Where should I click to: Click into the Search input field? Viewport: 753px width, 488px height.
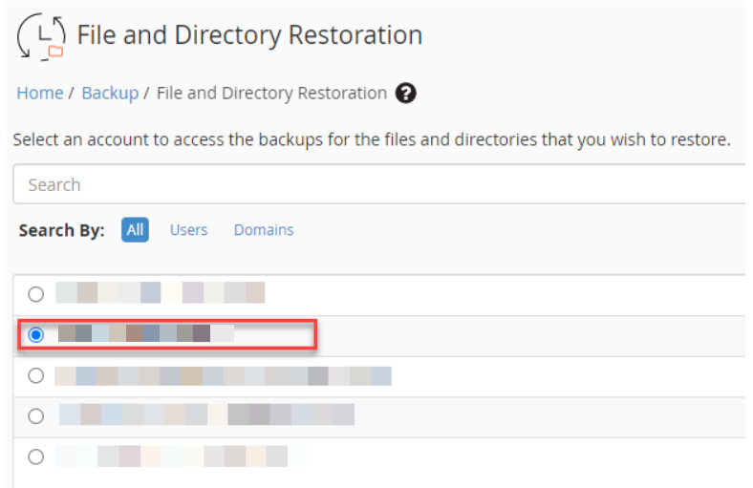[x=379, y=184]
